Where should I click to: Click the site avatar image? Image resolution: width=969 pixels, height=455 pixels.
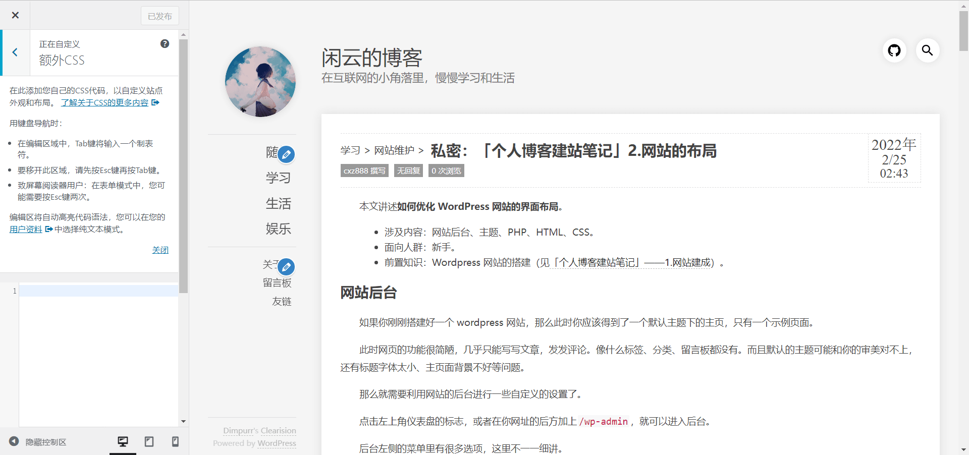[260, 81]
